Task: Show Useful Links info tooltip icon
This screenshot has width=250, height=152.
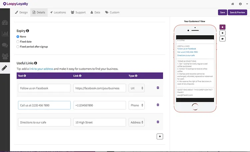Action: point(36,63)
